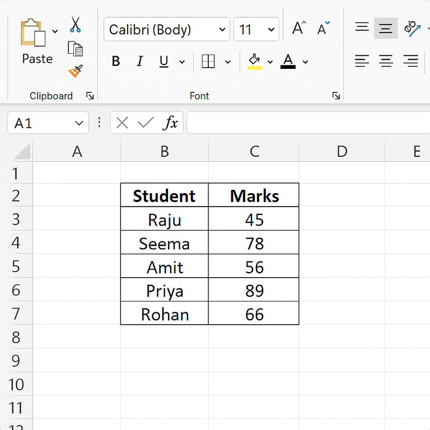430x430 pixels.
Task: Toggle Italic formatting
Action: pos(140,61)
